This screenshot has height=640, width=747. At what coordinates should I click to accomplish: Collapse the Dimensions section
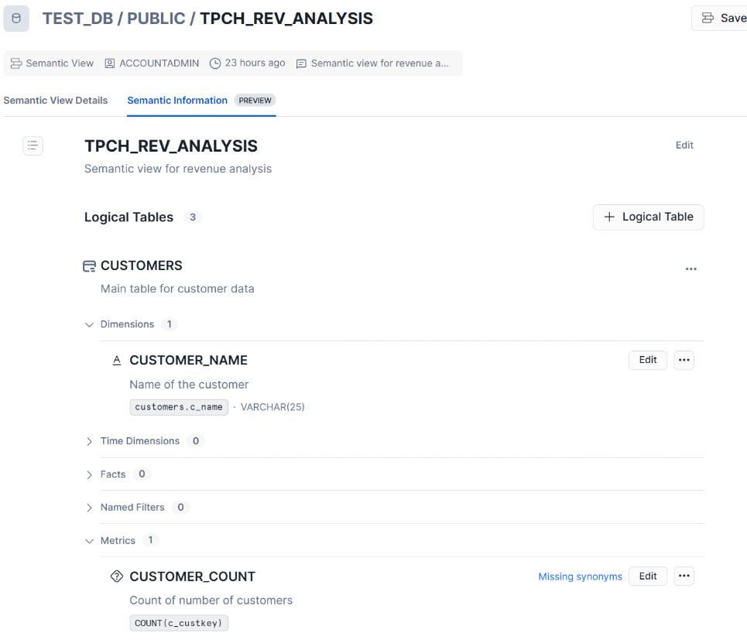[x=90, y=325]
